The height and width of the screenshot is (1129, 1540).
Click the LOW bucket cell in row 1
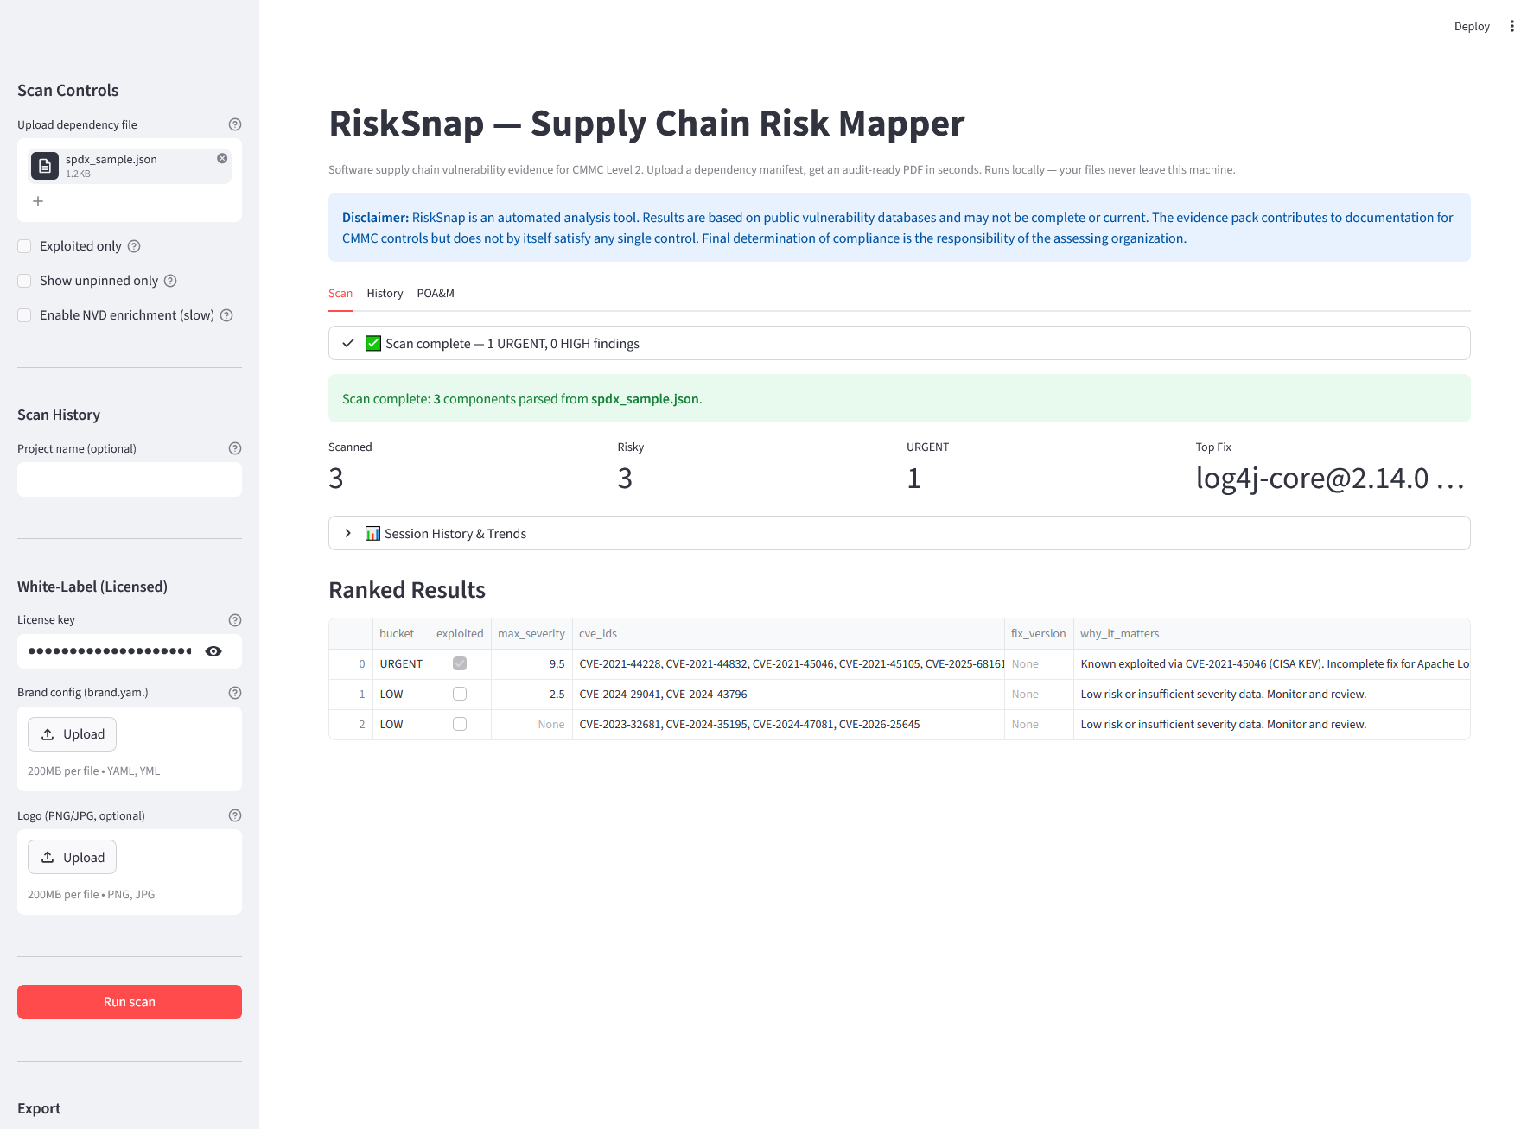pos(401,694)
